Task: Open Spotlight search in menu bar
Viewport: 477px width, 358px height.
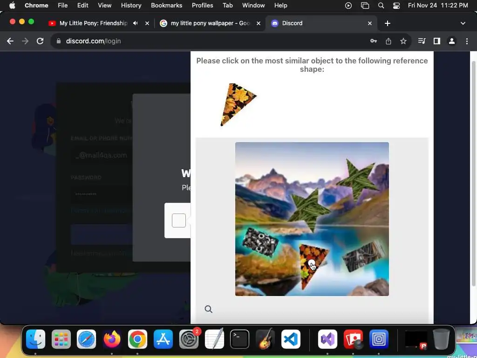Action: point(381,6)
